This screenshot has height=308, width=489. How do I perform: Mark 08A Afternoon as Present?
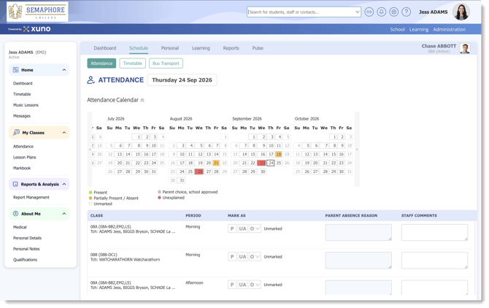[x=232, y=285]
